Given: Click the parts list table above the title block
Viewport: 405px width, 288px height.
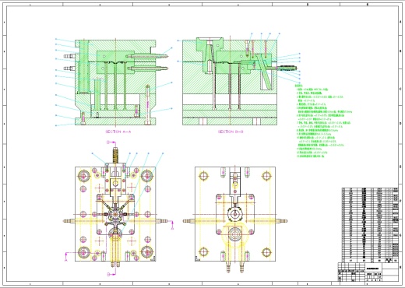Looking at the screenshot, I should [x=370, y=225].
